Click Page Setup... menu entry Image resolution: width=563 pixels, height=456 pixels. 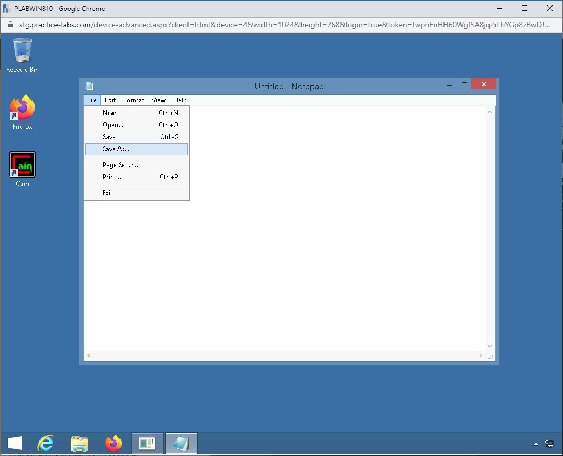point(121,165)
